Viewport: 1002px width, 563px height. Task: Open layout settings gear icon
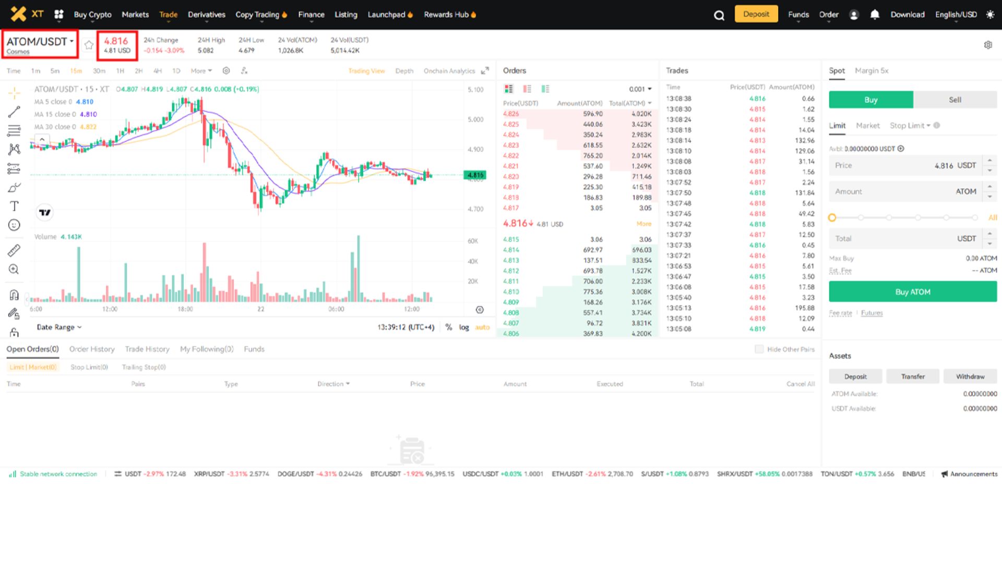point(988,45)
